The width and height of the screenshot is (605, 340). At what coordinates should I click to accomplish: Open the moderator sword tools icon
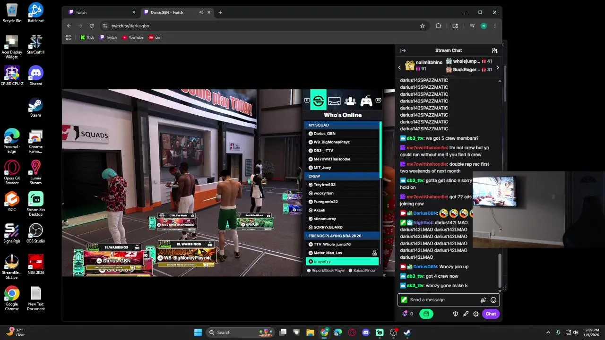coord(466,314)
